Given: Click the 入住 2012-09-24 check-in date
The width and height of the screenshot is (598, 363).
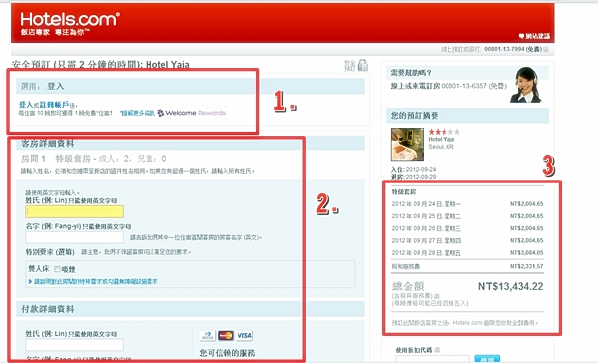Looking at the screenshot, I should pyautogui.click(x=413, y=169).
